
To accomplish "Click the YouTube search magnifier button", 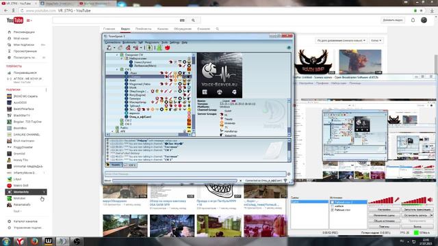I will [x=193, y=20].
